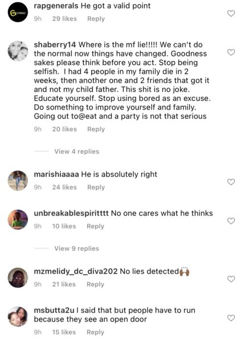This screenshot has width=249, height=342.
Task: Reply to the rapgenerals comment
Action: tap(96, 19)
